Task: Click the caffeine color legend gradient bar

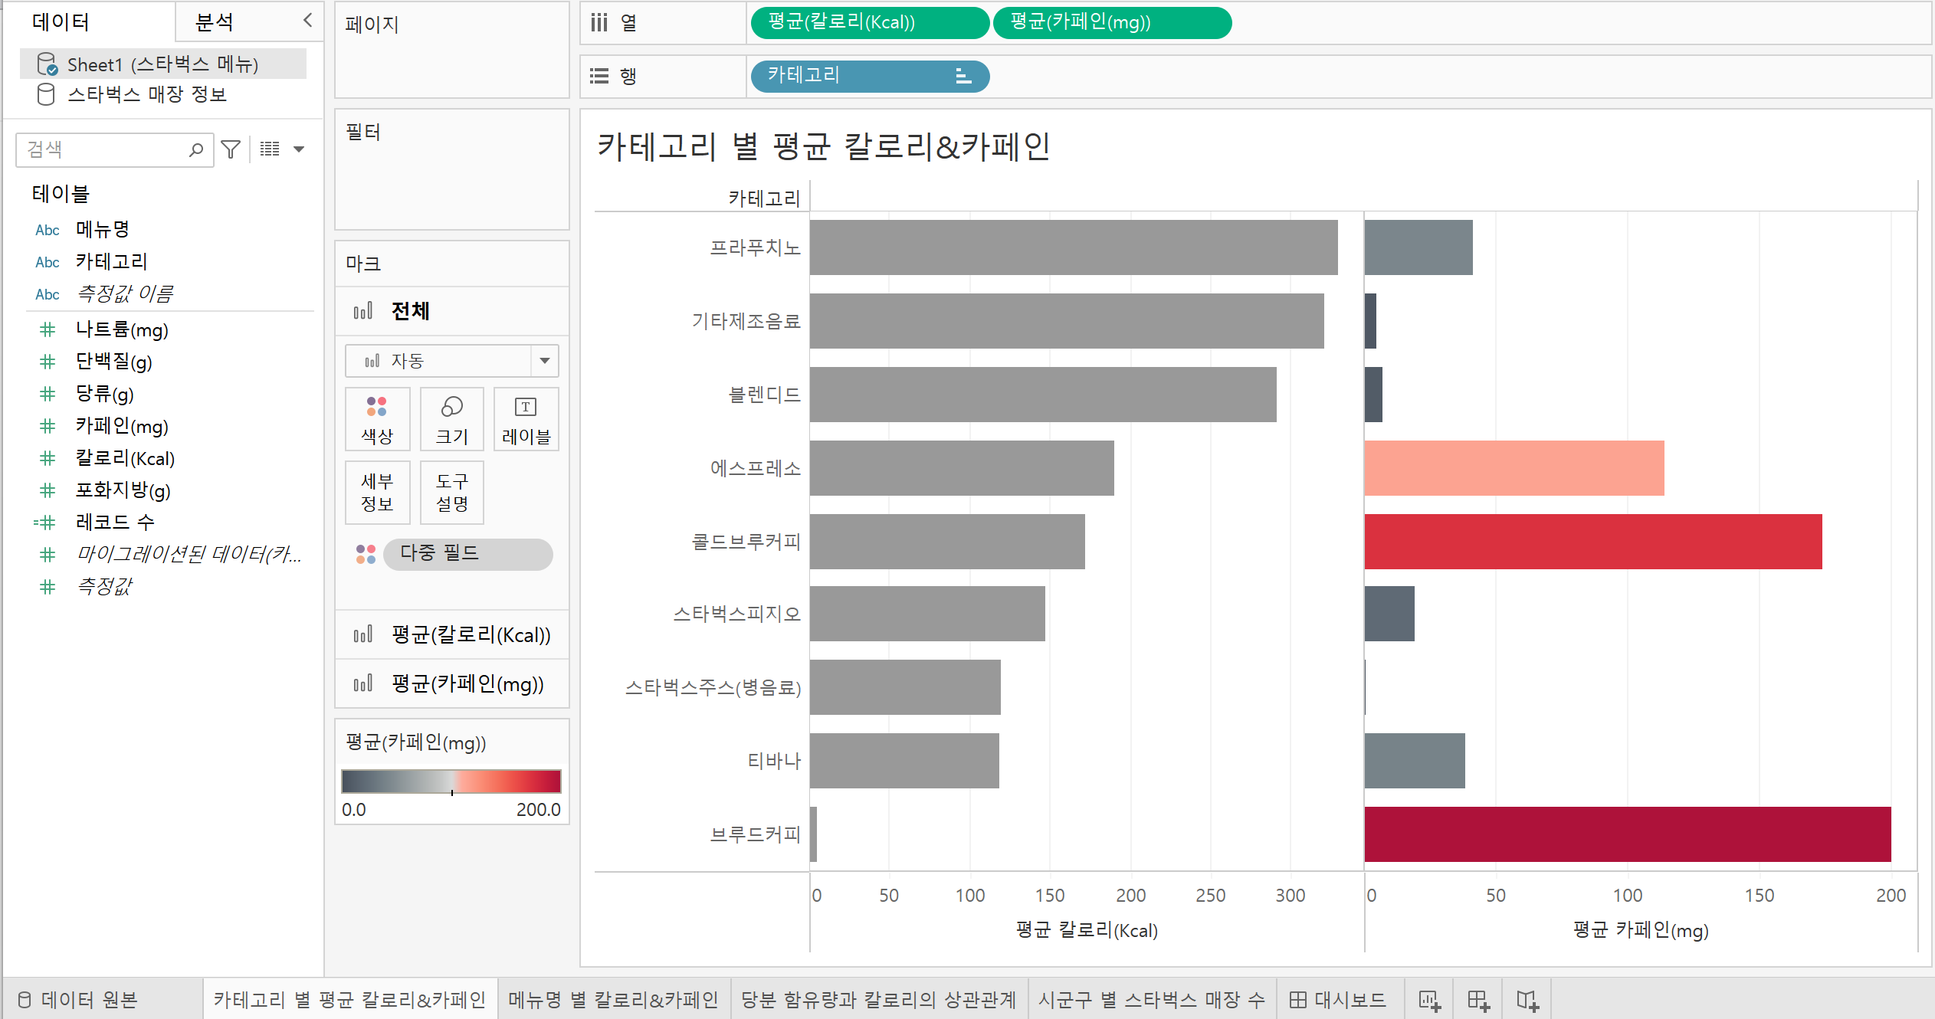Action: [x=451, y=781]
